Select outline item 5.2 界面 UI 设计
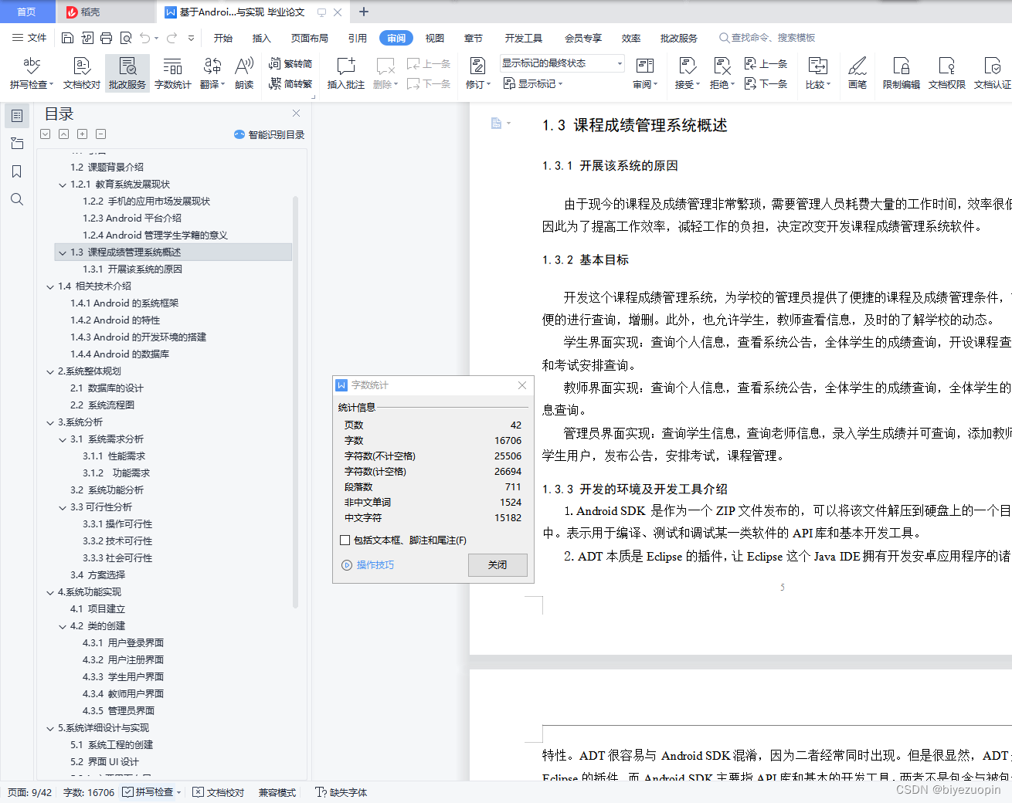This screenshot has height=803, width=1012. [x=104, y=762]
